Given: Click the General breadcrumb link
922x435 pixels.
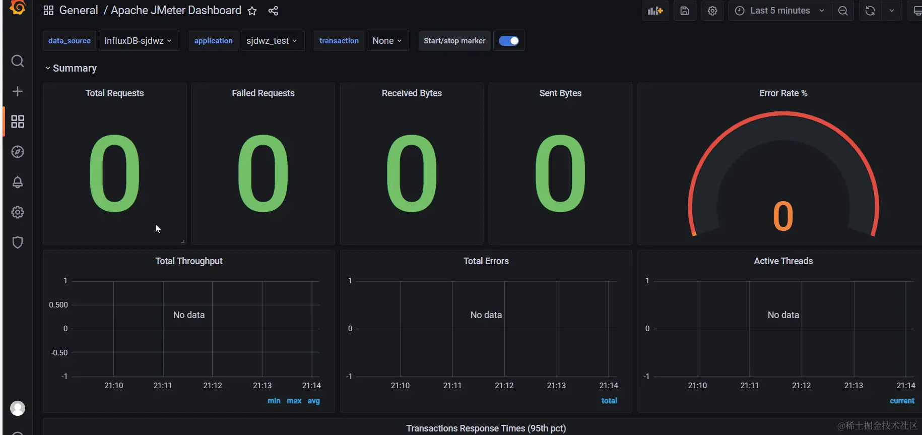Looking at the screenshot, I should [x=79, y=11].
